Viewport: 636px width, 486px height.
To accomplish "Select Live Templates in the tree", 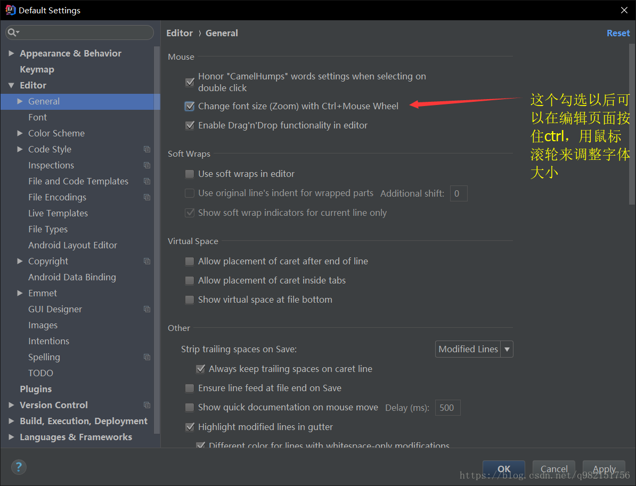I will (58, 213).
